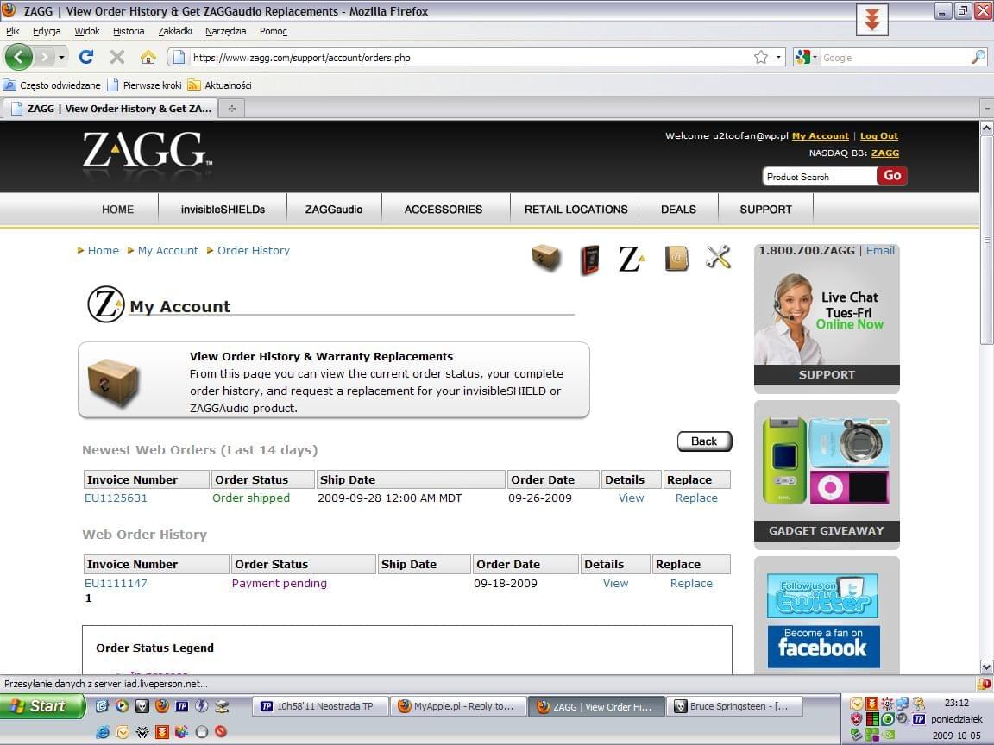Viewport: 994px width, 745px height.
Task: Open ZAGGaudio navigation item
Action: pos(334,209)
